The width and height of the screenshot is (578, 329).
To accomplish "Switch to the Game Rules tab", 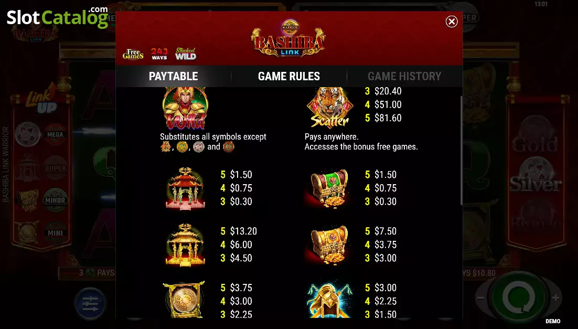I will (289, 76).
